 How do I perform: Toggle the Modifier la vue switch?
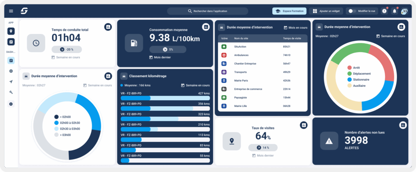(352, 11)
